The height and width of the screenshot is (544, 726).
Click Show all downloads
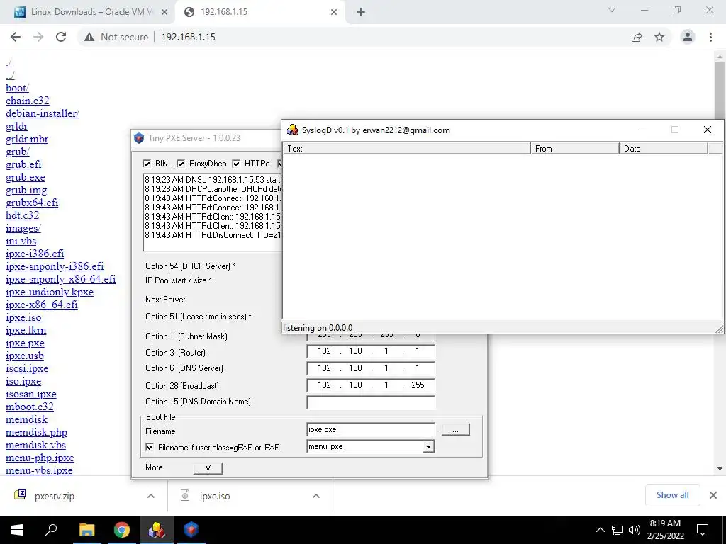[x=672, y=495]
